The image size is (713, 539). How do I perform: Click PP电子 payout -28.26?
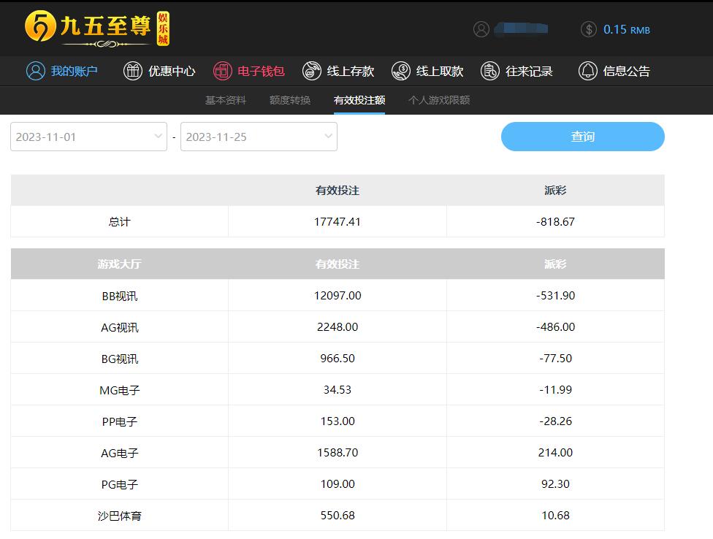click(555, 421)
